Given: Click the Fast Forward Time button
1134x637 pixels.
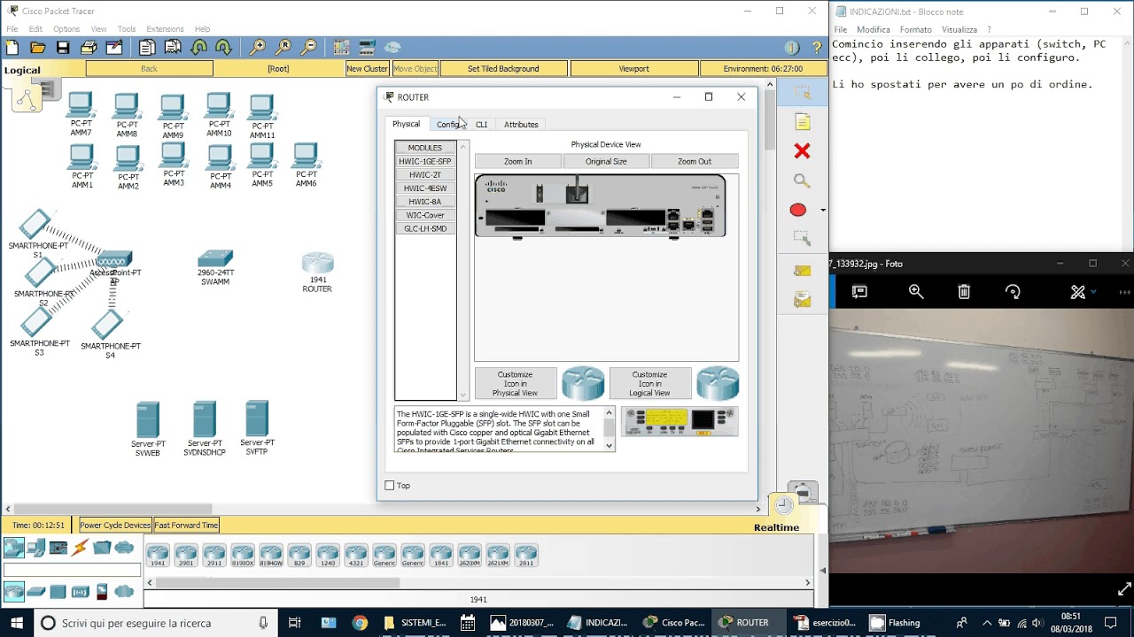Looking at the screenshot, I should pos(187,526).
